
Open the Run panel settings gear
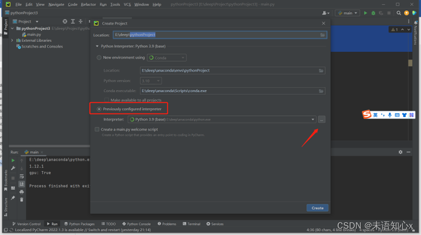tap(401, 152)
